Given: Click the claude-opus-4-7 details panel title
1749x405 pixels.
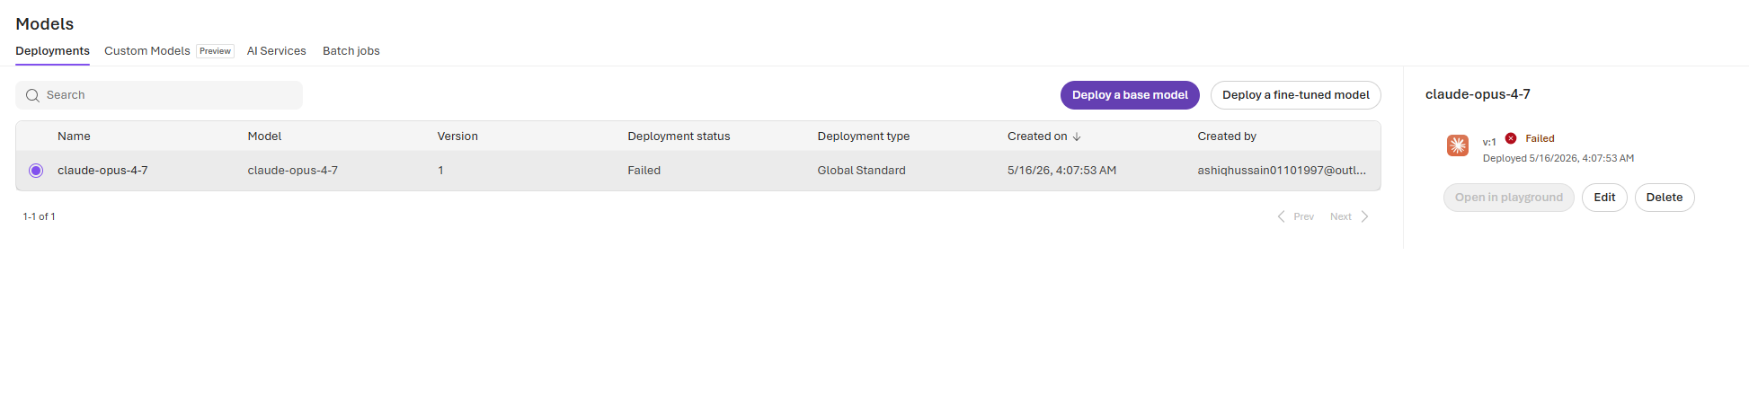Looking at the screenshot, I should [x=1478, y=94].
